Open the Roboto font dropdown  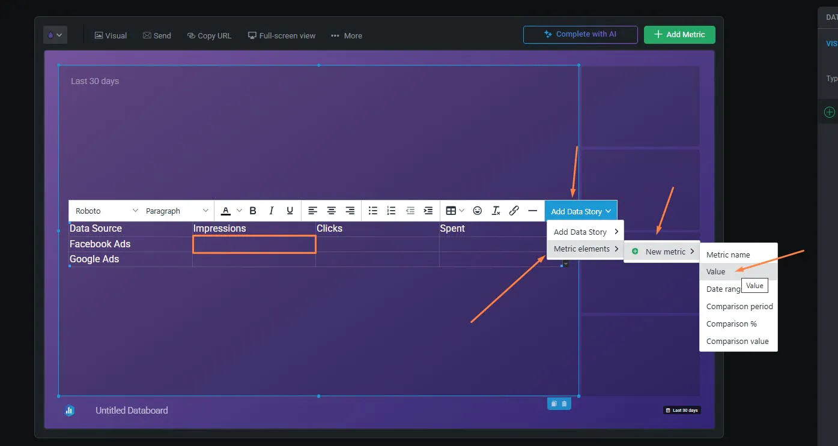point(106,211)
